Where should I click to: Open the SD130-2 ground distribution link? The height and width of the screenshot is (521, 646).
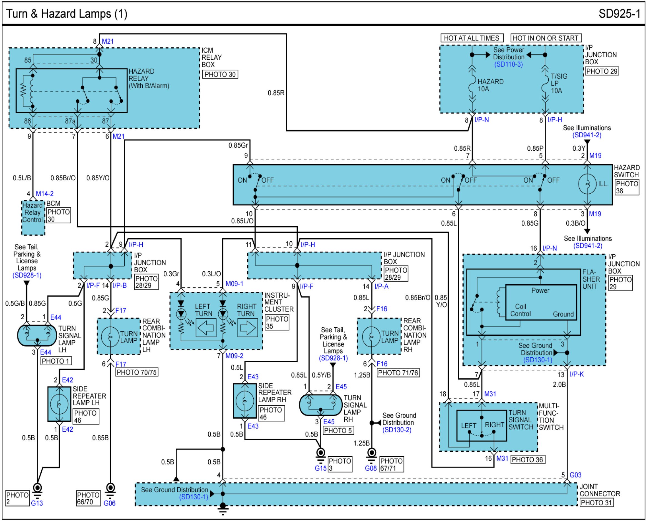(x=397, y=430)
